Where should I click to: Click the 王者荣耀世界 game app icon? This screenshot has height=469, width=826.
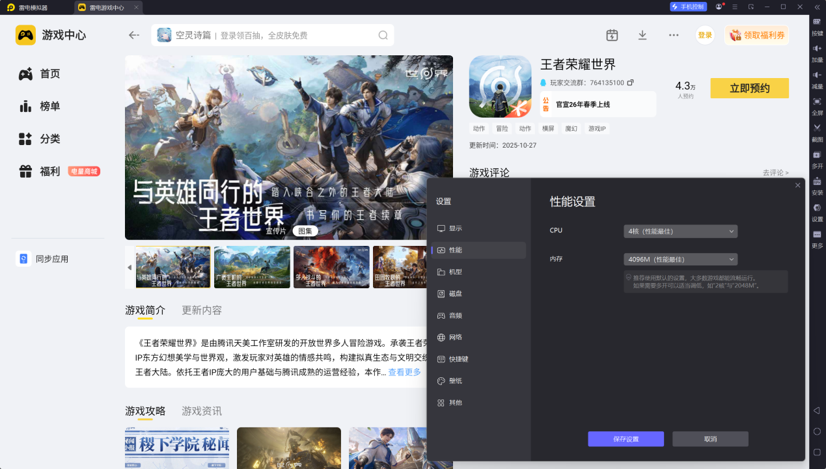coord(500,86)
